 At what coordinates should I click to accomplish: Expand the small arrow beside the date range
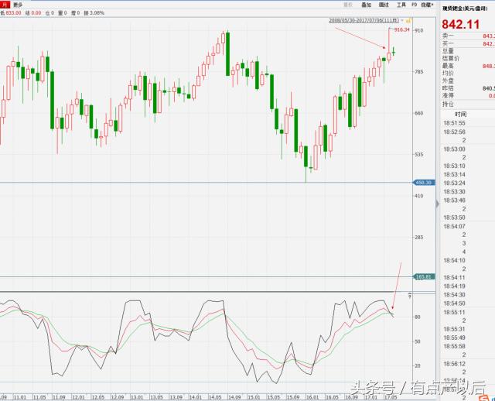tap(402, 20)
